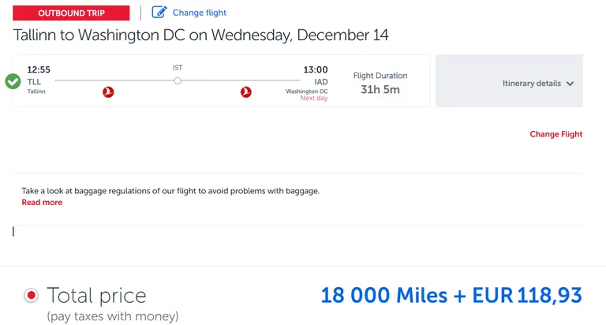
Task: Click the 18 000 Miles + EUR price
Action: point(451,295)
